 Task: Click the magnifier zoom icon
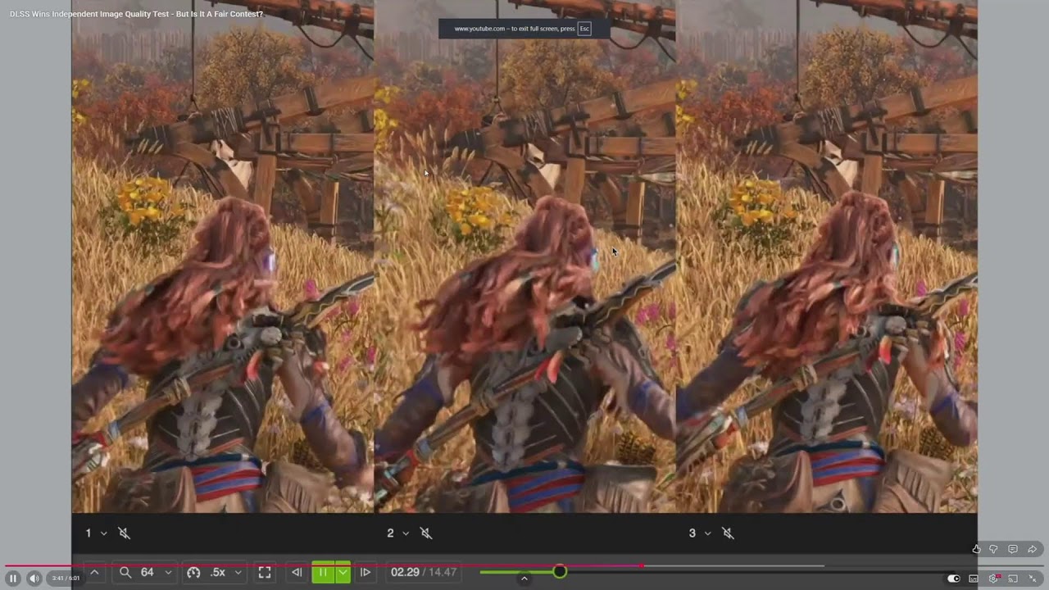coord(125,572)
